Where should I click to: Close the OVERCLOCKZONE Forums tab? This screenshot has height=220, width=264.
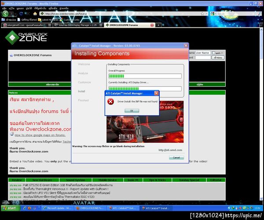pyautogui.click(x=152, y=25)
